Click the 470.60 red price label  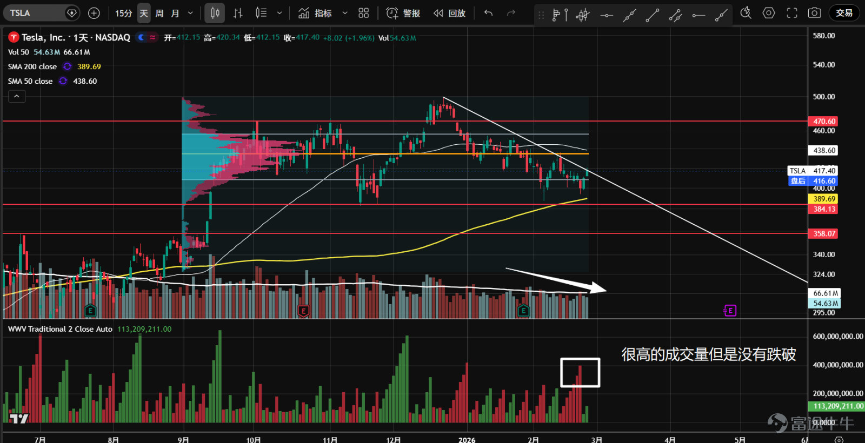pyautogui.click(x=823, y=122)
